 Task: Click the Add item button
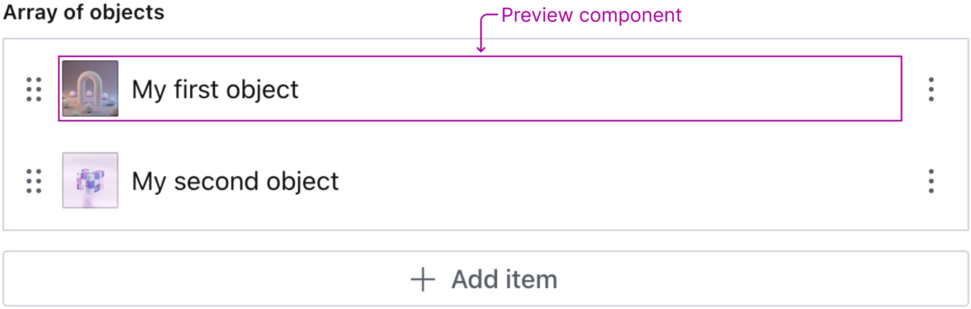(x=485, y=279)
